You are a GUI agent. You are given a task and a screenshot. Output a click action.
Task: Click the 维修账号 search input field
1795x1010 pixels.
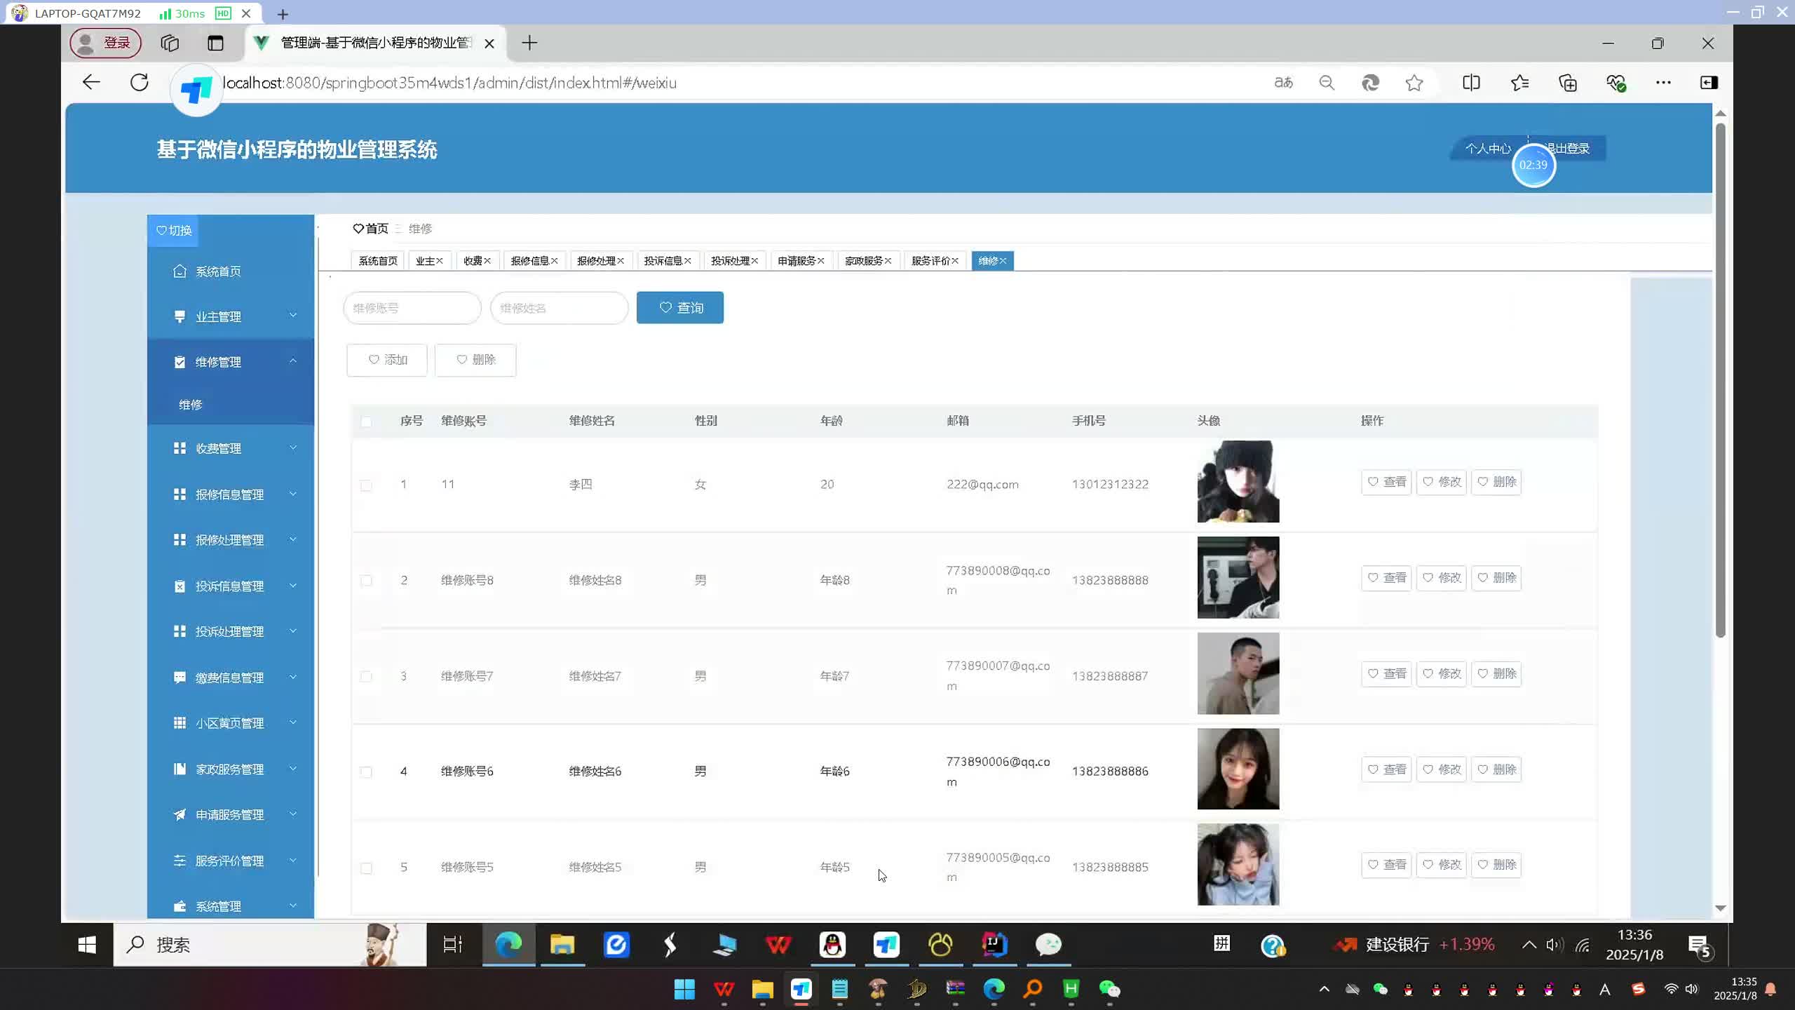point(412,308)
